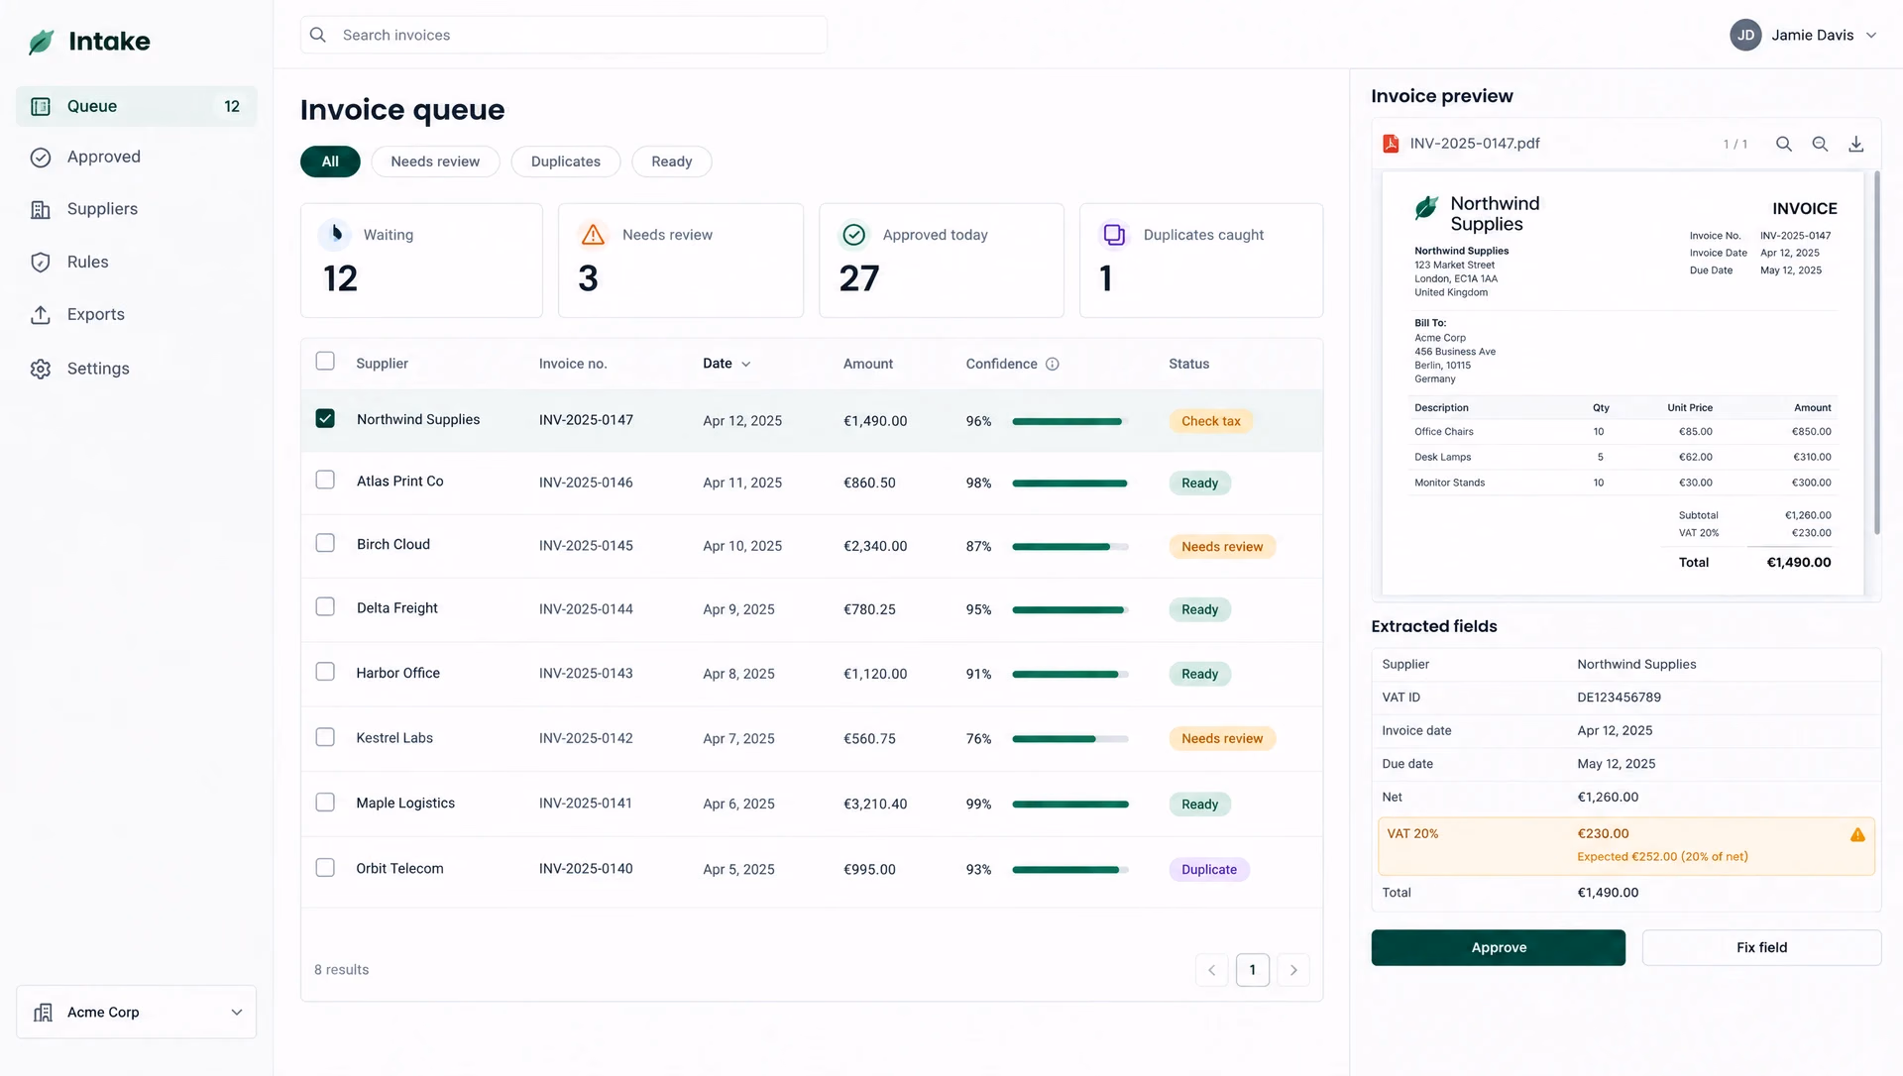Open Rules via shield icon
The height and width of the screenshot is (1076, 1903).
tap(41, 263)
